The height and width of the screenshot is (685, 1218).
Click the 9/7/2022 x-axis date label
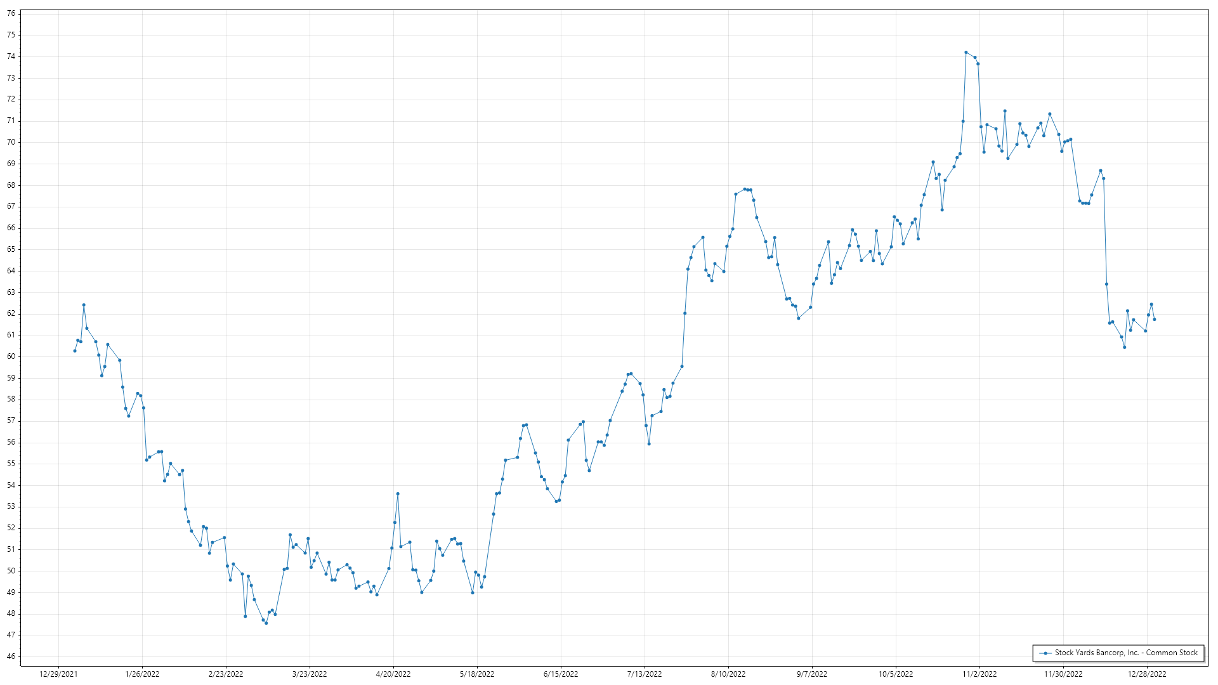pyautogui.click(x=812, y=674)
